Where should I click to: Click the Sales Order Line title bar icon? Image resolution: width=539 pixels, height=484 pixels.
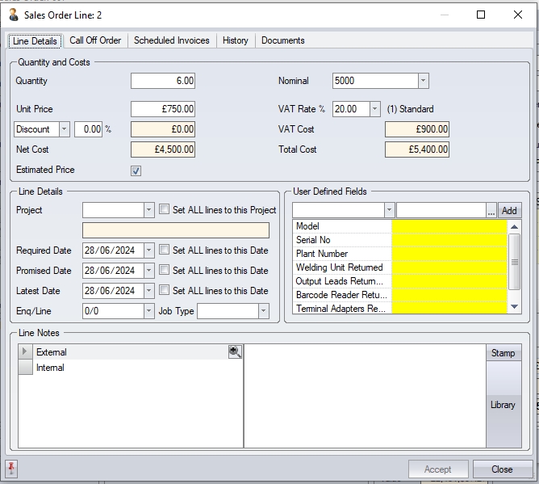click(x=13, y=15)
